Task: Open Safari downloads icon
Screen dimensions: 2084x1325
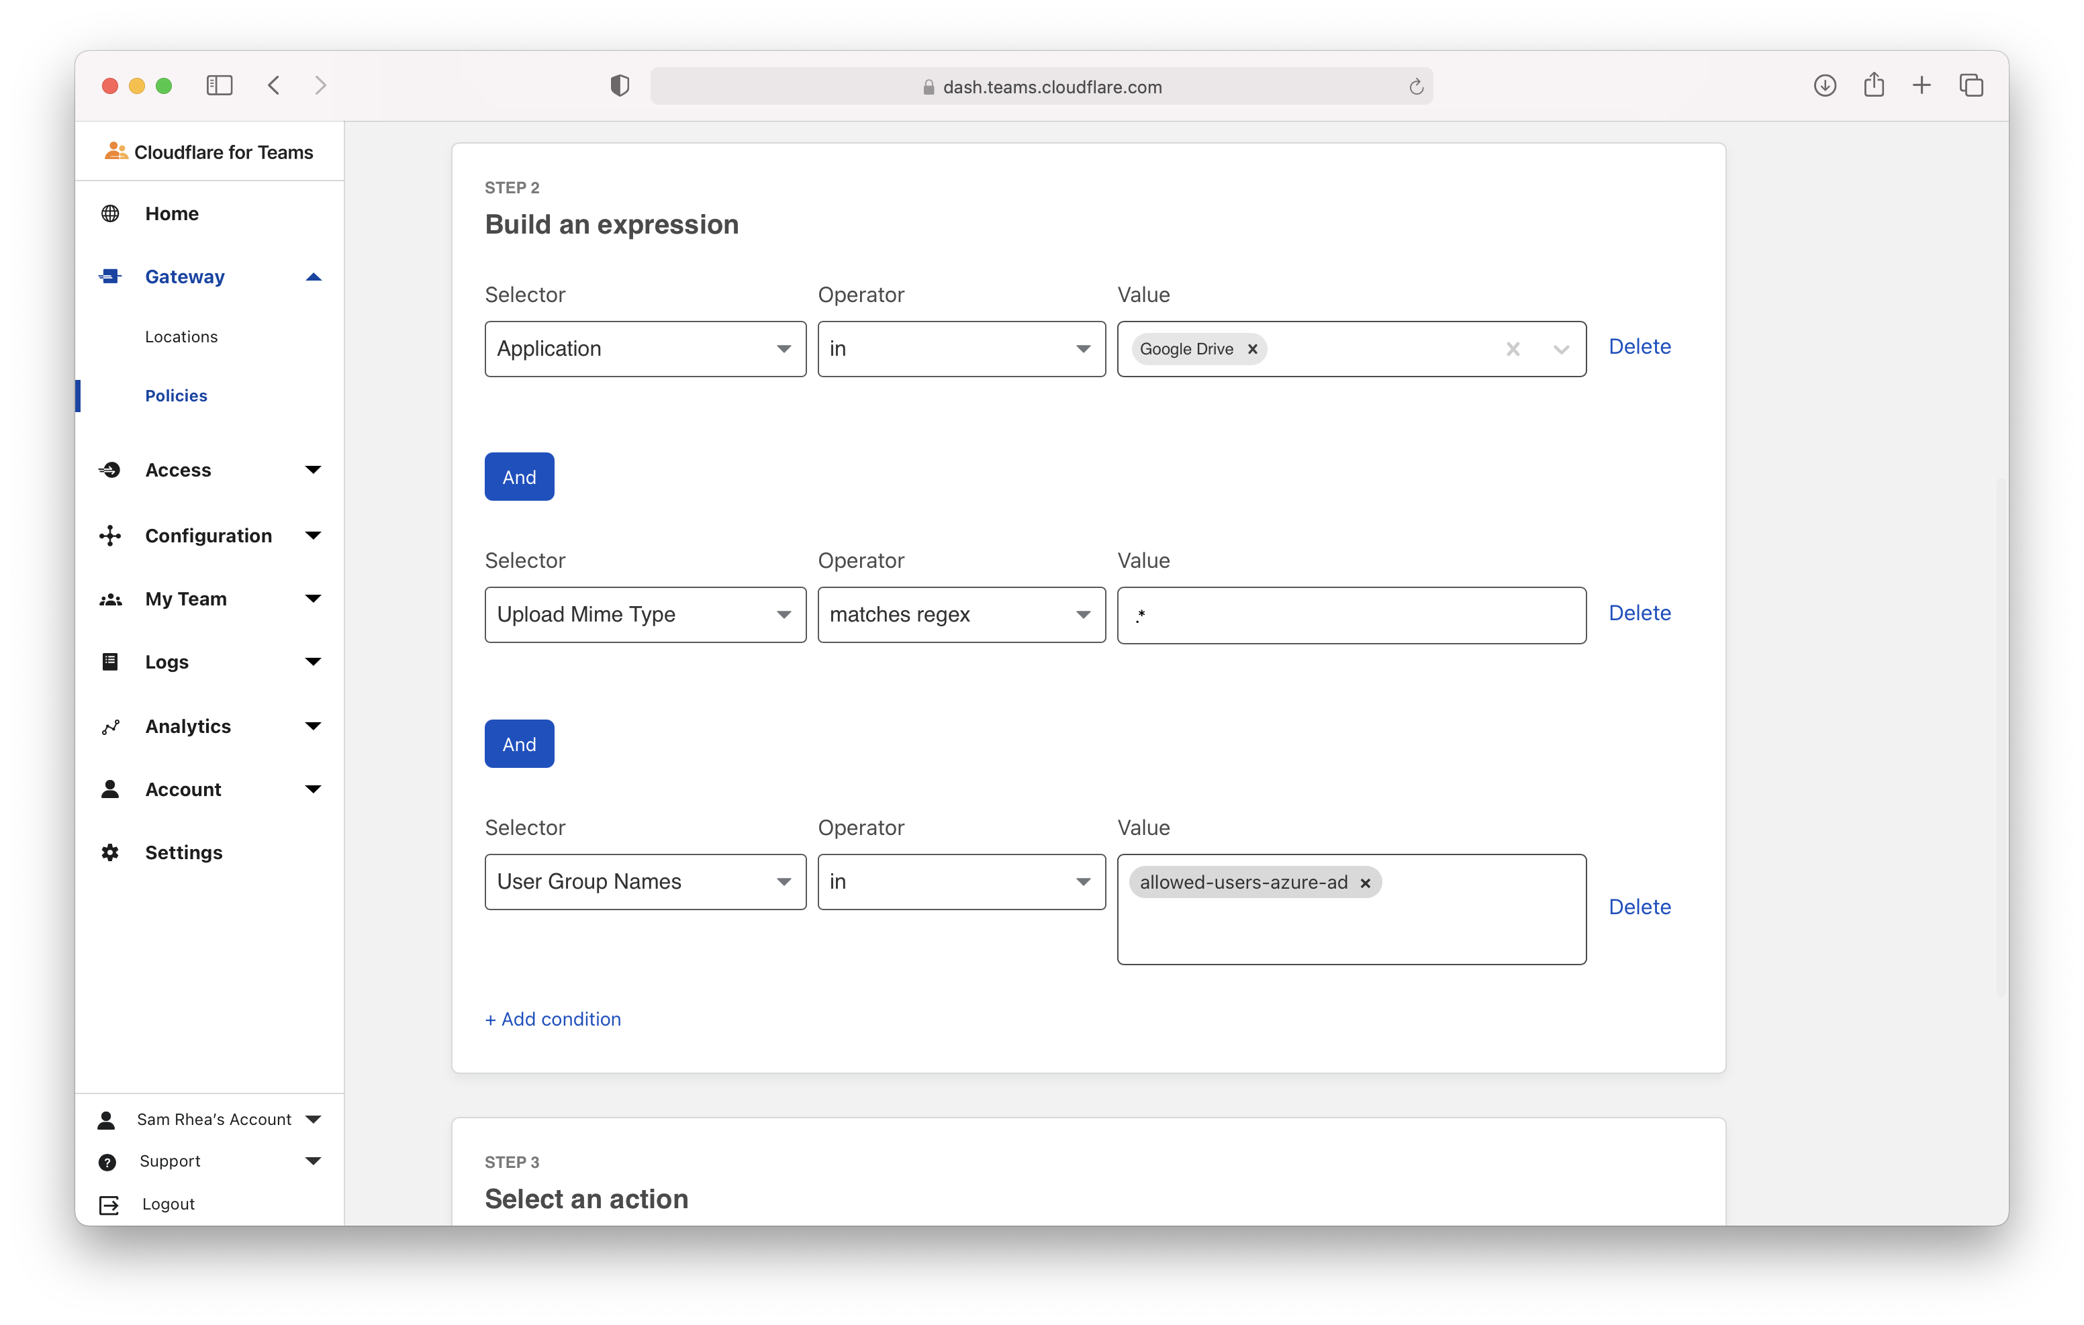Action: click(1824, 86)
